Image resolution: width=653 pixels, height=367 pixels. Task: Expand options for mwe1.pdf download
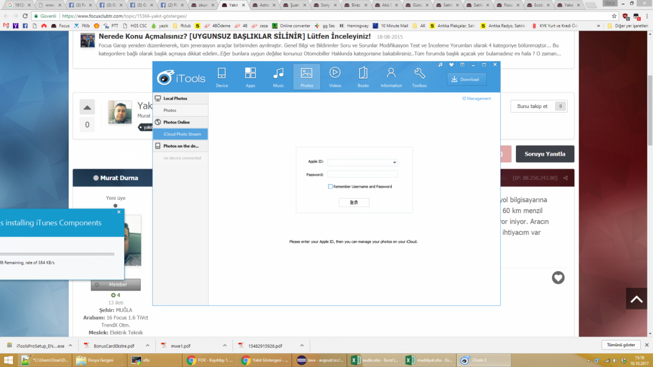point(225,346)
